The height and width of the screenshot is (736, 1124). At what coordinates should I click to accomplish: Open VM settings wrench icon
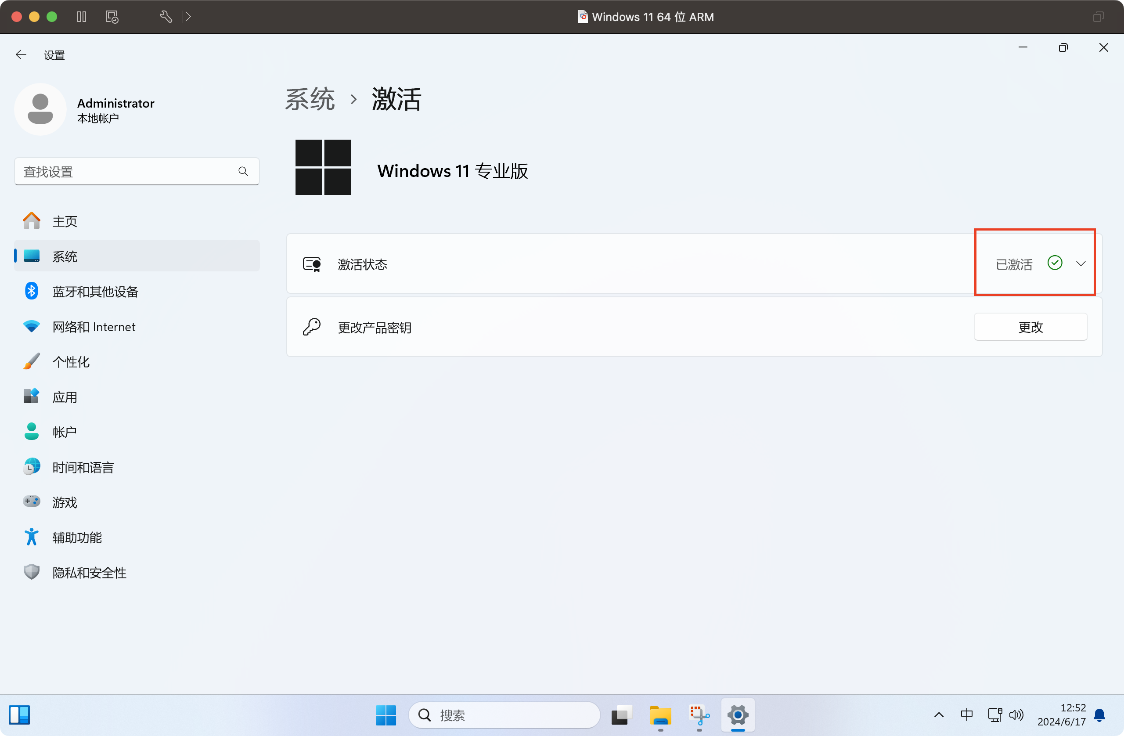tap(166, 17)
